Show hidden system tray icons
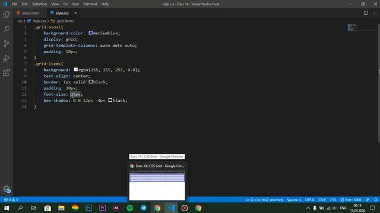The image size is (380, 213). (x=308, y=208)
